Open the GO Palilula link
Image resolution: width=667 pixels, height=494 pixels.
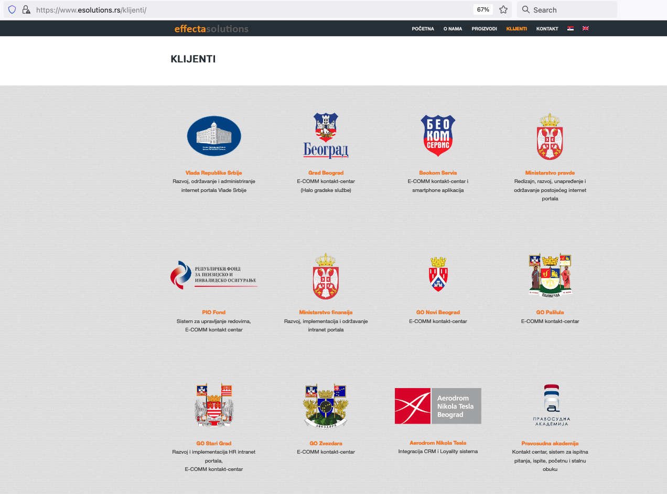[x=550, y=312]
